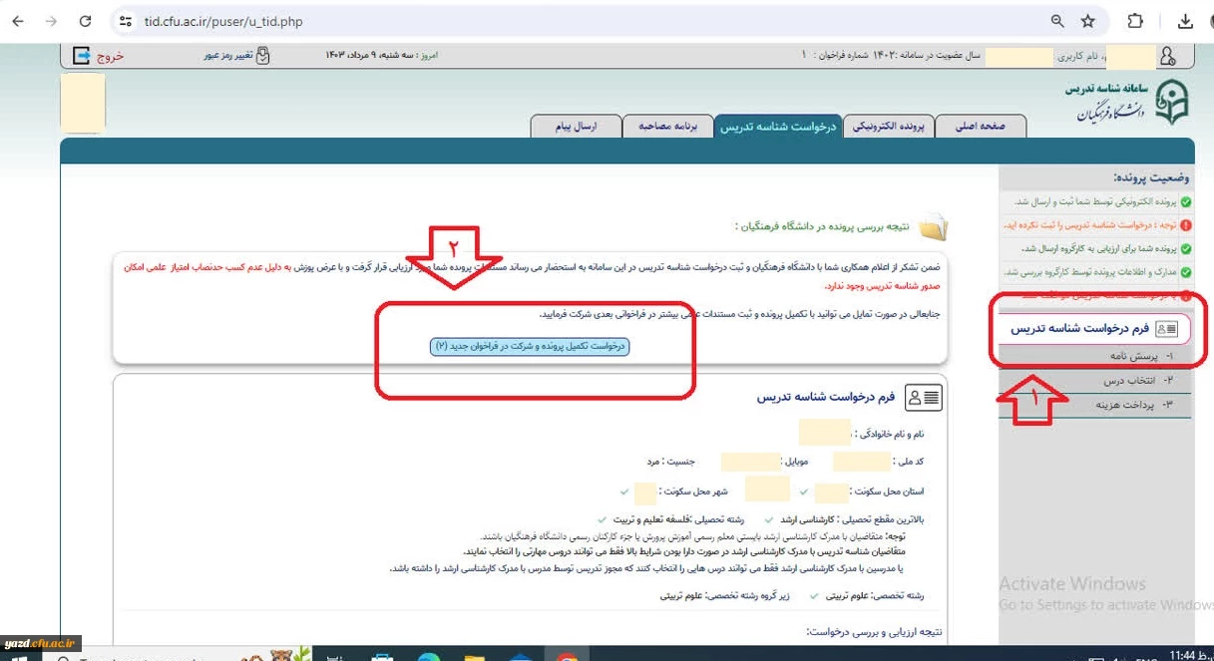
Task: Open the پرسش نامه step in sidebar
Action: (x=1102, y=356)
